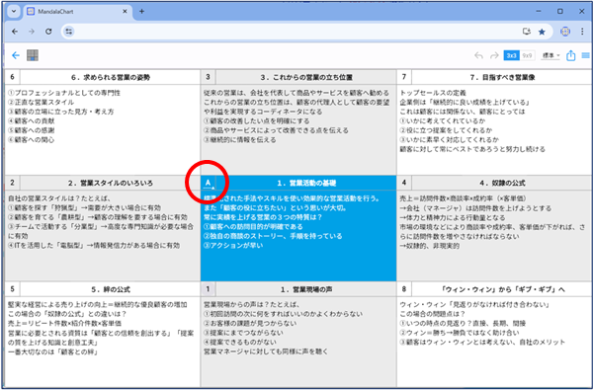Select the number 1 box of 営業現場の声
Screen dimensions: 593x390
208,289
